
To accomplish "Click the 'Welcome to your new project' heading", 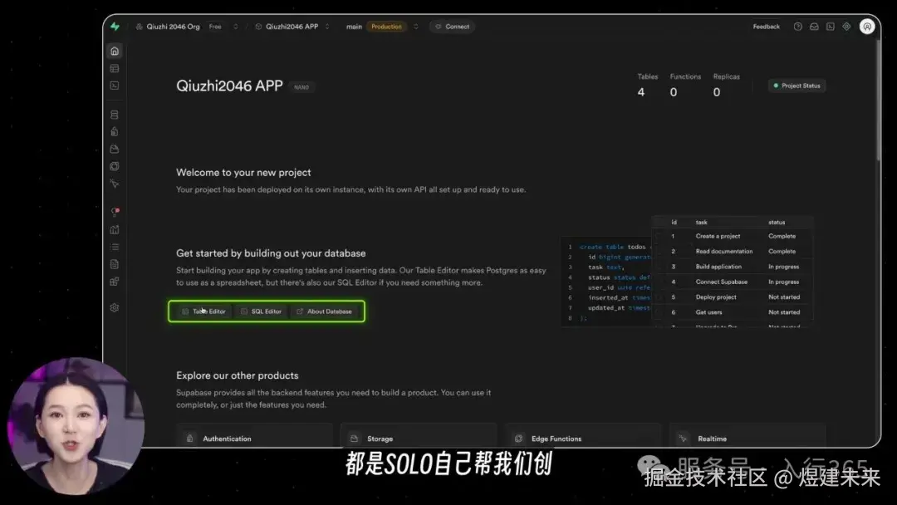I will [243, 172].
